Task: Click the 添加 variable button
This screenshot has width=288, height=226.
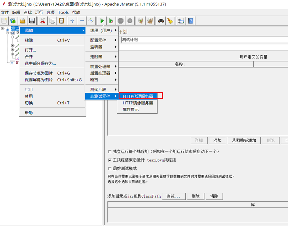Action: [217, 140]
